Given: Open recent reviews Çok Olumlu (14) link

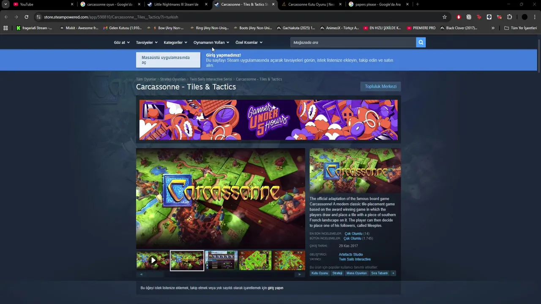Looking at the screenshot, I should [357, 233].
